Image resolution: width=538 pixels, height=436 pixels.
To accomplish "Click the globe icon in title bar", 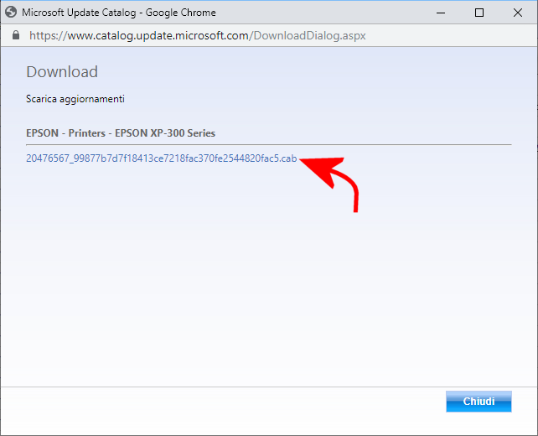I will point(11,13).
